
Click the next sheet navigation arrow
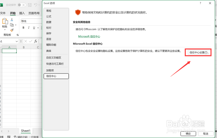pyautogui.click(x=8, y=131)
